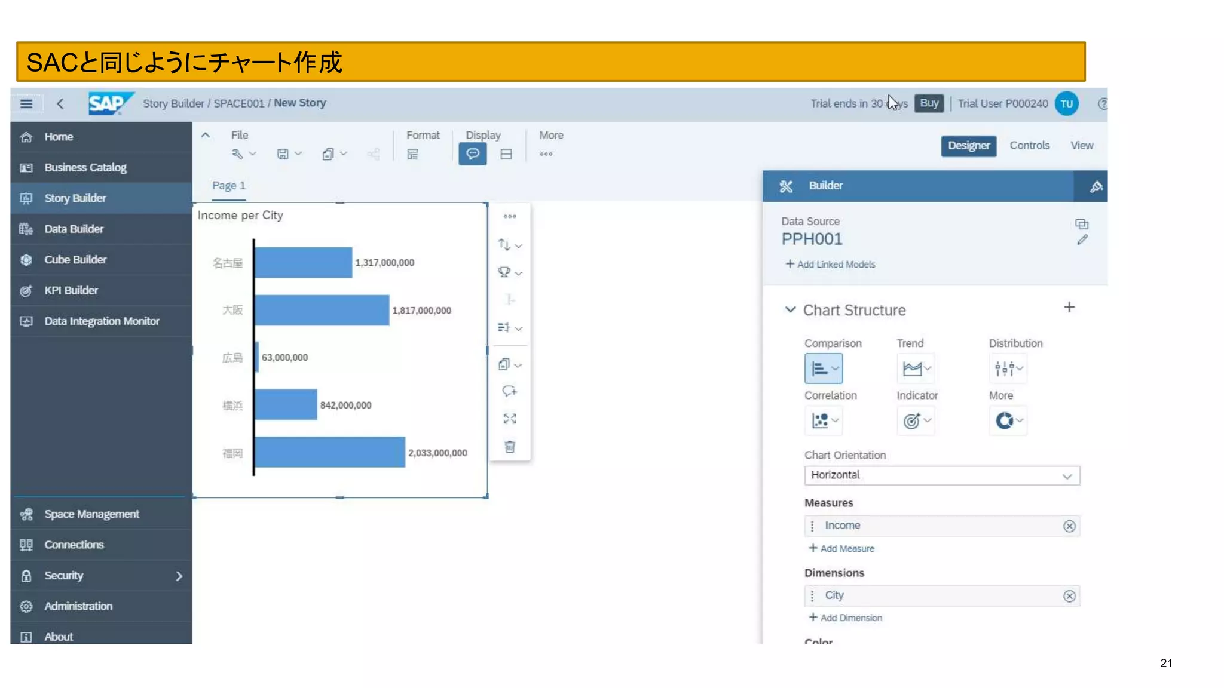This screenshot has height=688, width=1224.
Task: Open the styling paintbrush panel icon
Action: (1096, 186)
